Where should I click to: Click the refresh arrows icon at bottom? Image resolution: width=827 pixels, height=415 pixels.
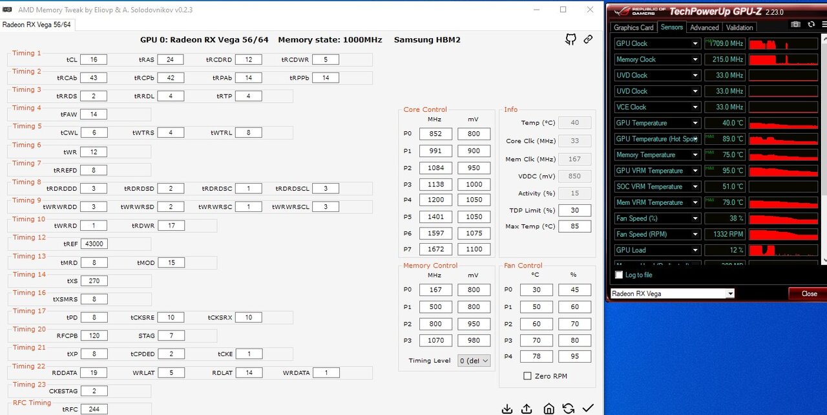coord(569,409)
